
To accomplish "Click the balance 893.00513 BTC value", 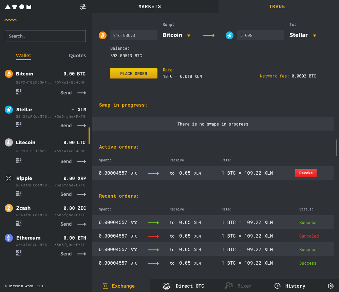I will [126, 56].
